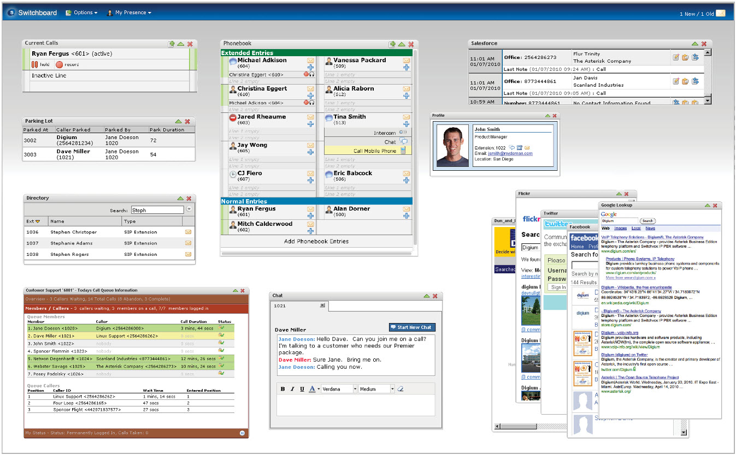Email Stephanie Adams from the Directory
736x455 pixels.
tap(189, 243)
